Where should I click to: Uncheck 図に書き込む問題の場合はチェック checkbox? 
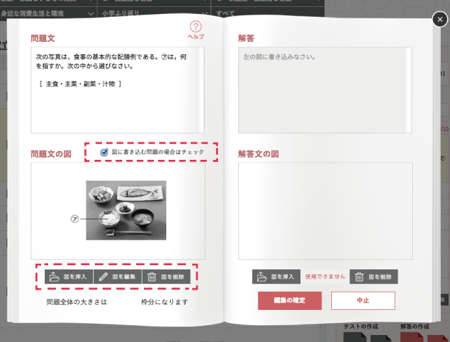[104, 151]
